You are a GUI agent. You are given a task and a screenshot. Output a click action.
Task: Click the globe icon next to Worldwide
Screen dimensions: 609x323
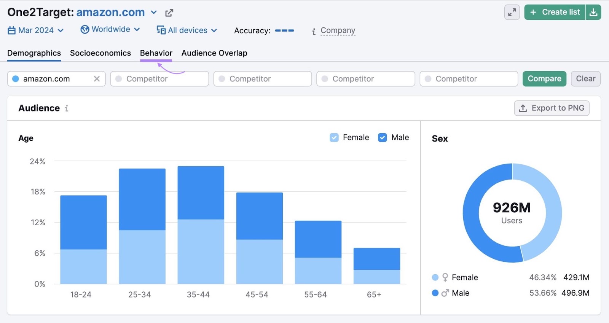click(85, 29)
